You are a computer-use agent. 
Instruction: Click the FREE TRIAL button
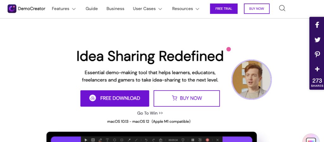[224, 9]
